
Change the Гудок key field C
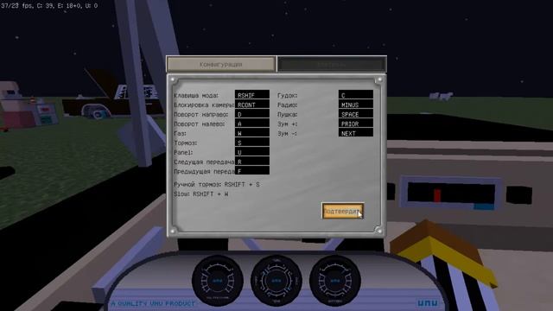click(x=356, y=95)
